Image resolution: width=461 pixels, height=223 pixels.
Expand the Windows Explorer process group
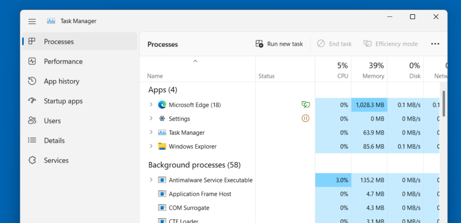[151, 146]
